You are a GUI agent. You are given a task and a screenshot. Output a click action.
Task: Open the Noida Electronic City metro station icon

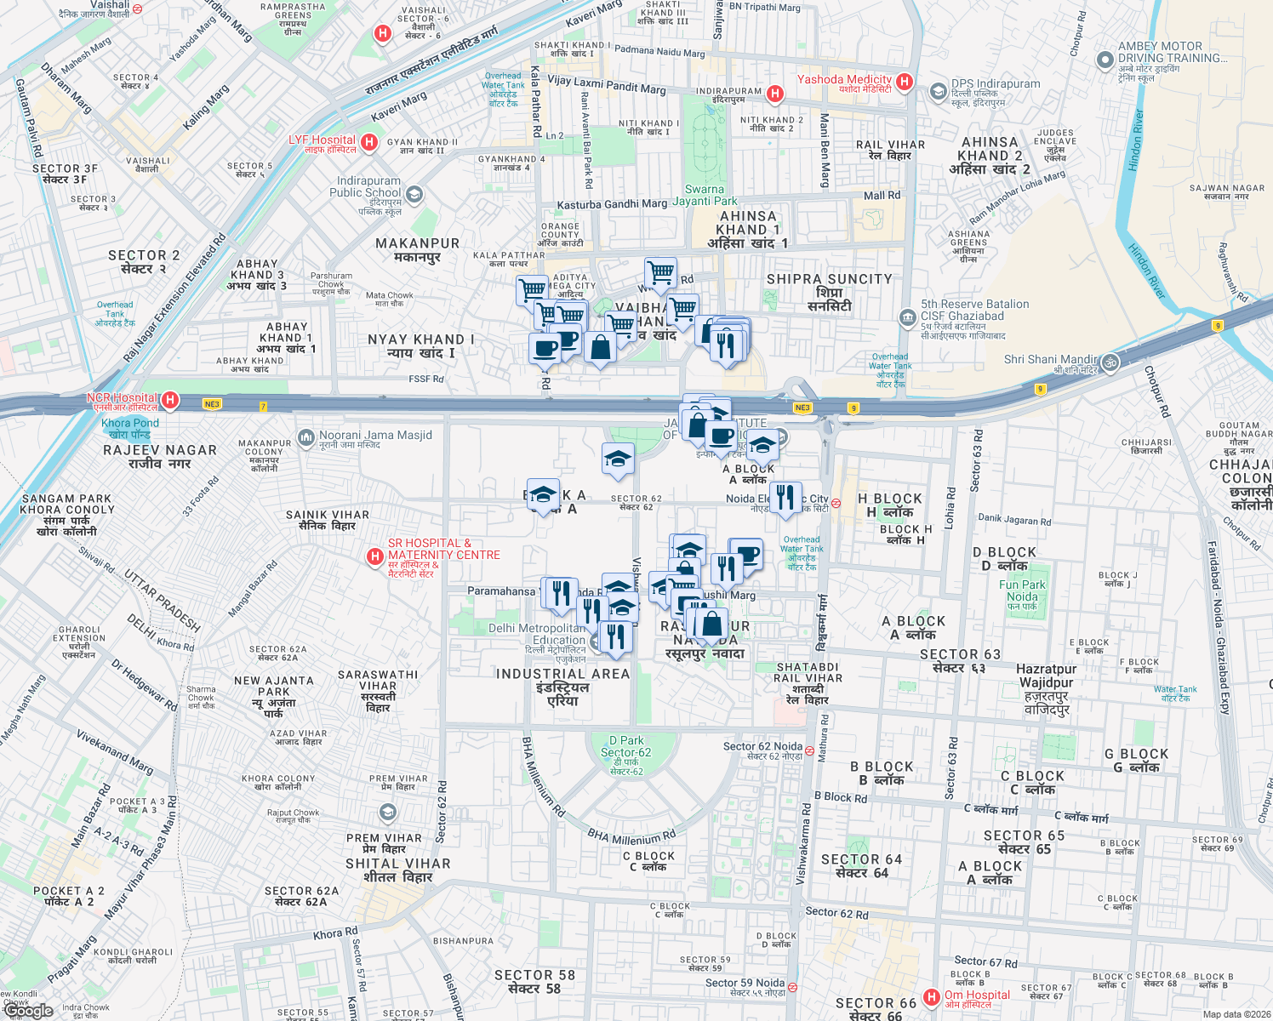click(838, 503)
